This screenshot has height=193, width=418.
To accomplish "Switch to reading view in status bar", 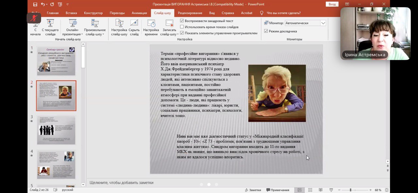I will tap(321, 190).
